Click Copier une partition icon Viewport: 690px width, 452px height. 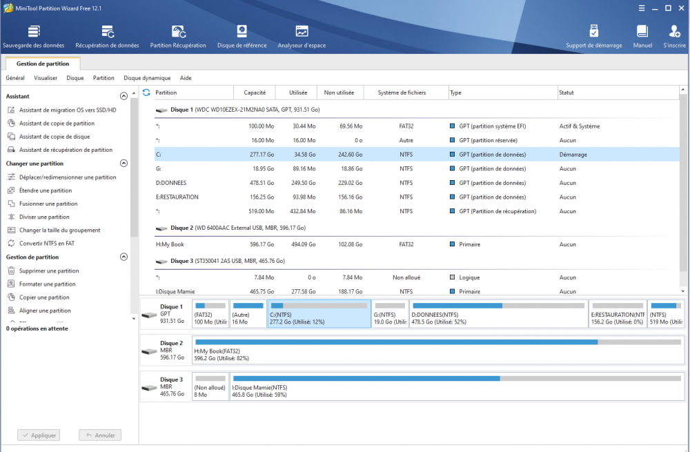(12, 297)
